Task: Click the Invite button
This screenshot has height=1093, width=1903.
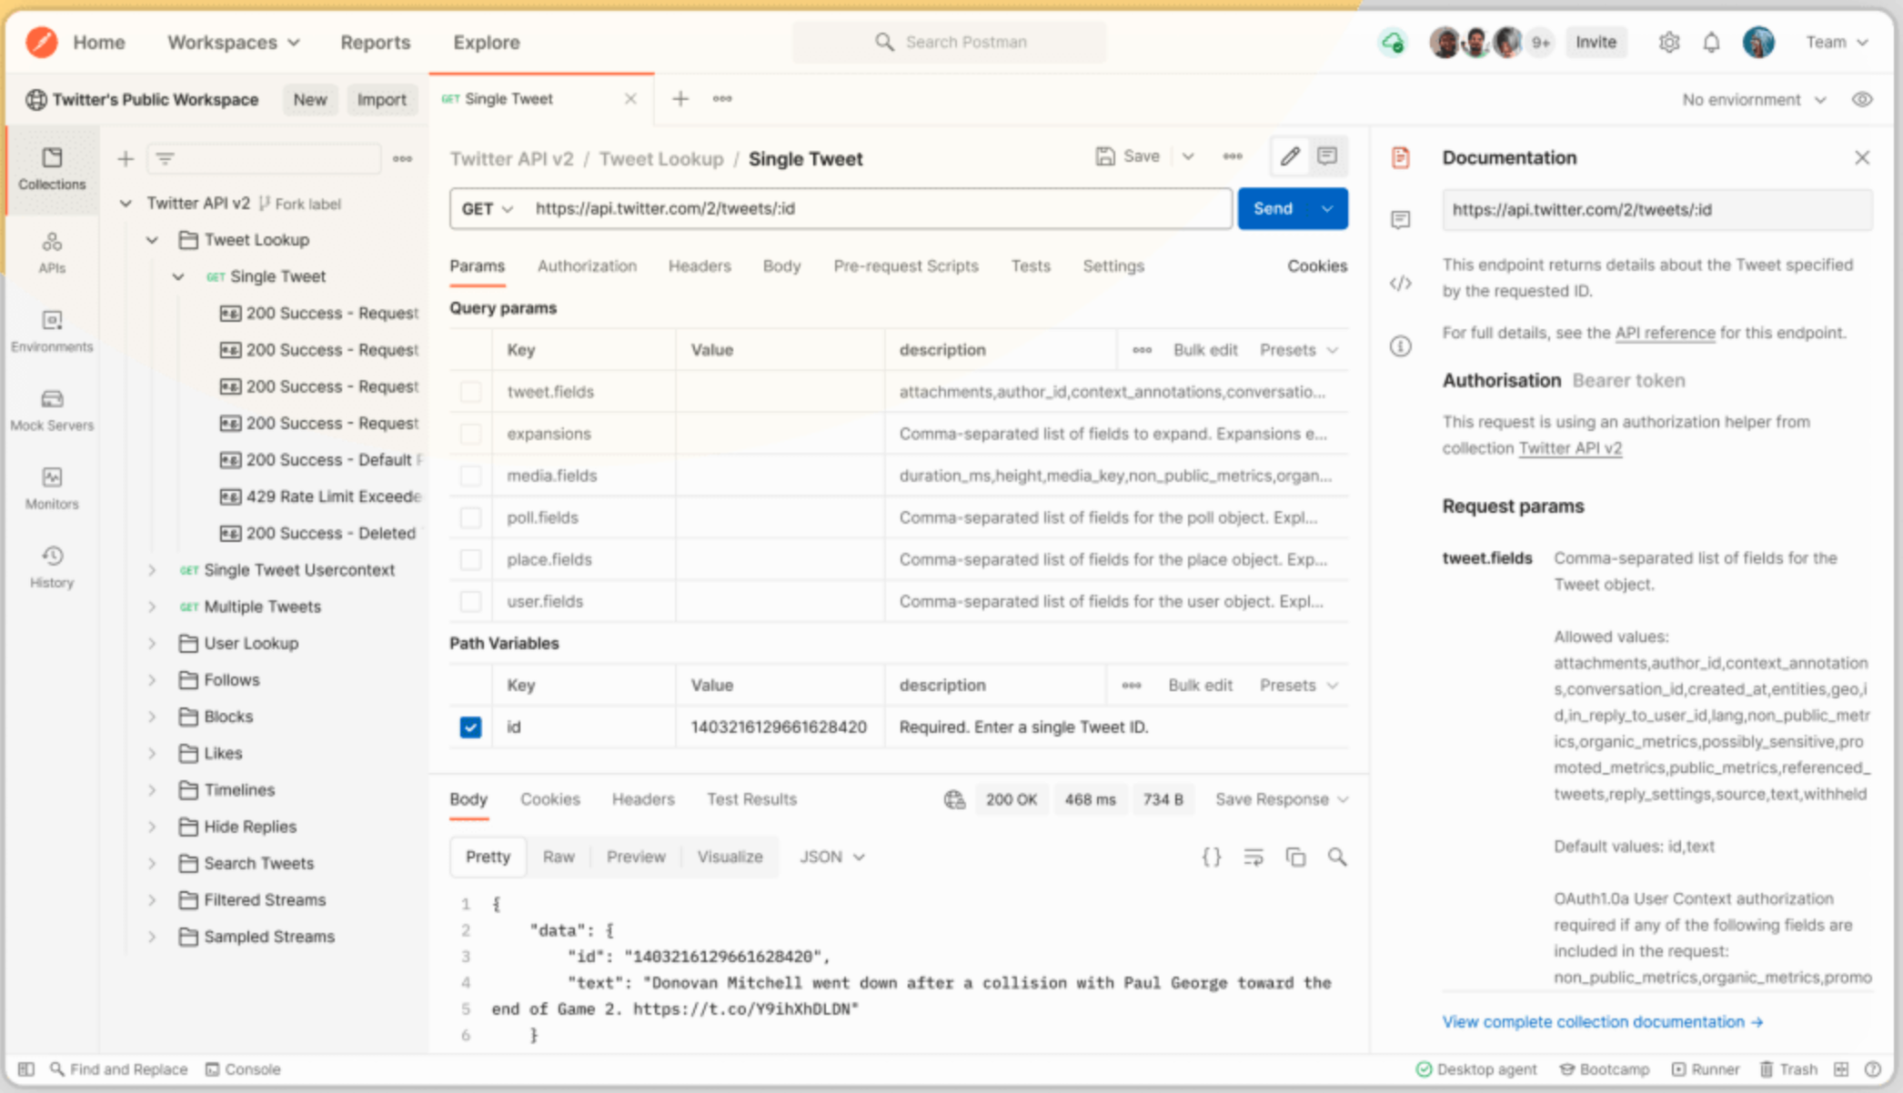Action: pyautogui.click(x=1596, y=42)
